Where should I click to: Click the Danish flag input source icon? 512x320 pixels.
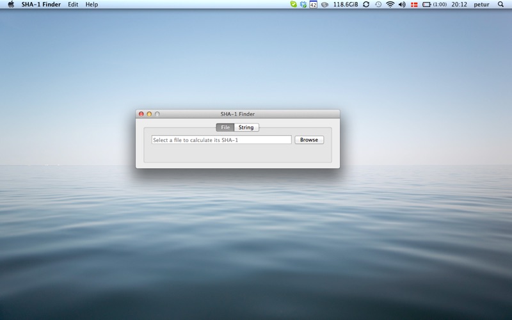[413, 4]
